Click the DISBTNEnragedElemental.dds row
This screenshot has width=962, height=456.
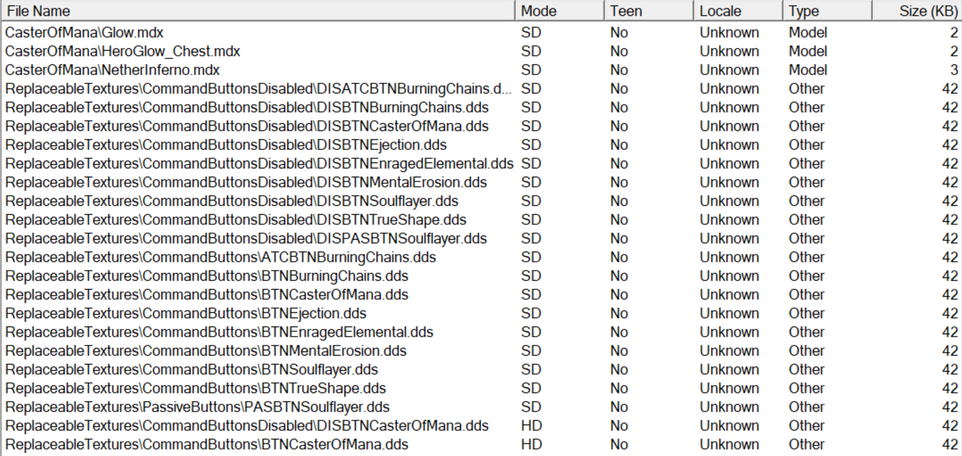(x=259, y=163)
